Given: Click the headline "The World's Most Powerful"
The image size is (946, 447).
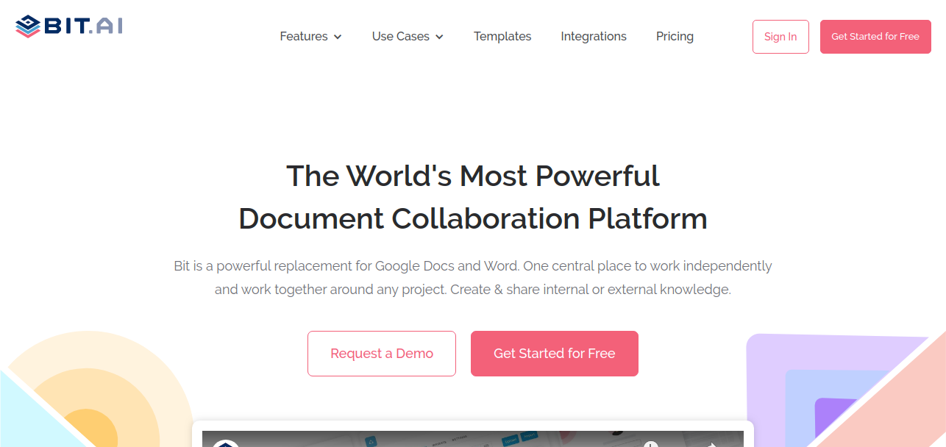Looking at the screenshot, I should (473, 176).
